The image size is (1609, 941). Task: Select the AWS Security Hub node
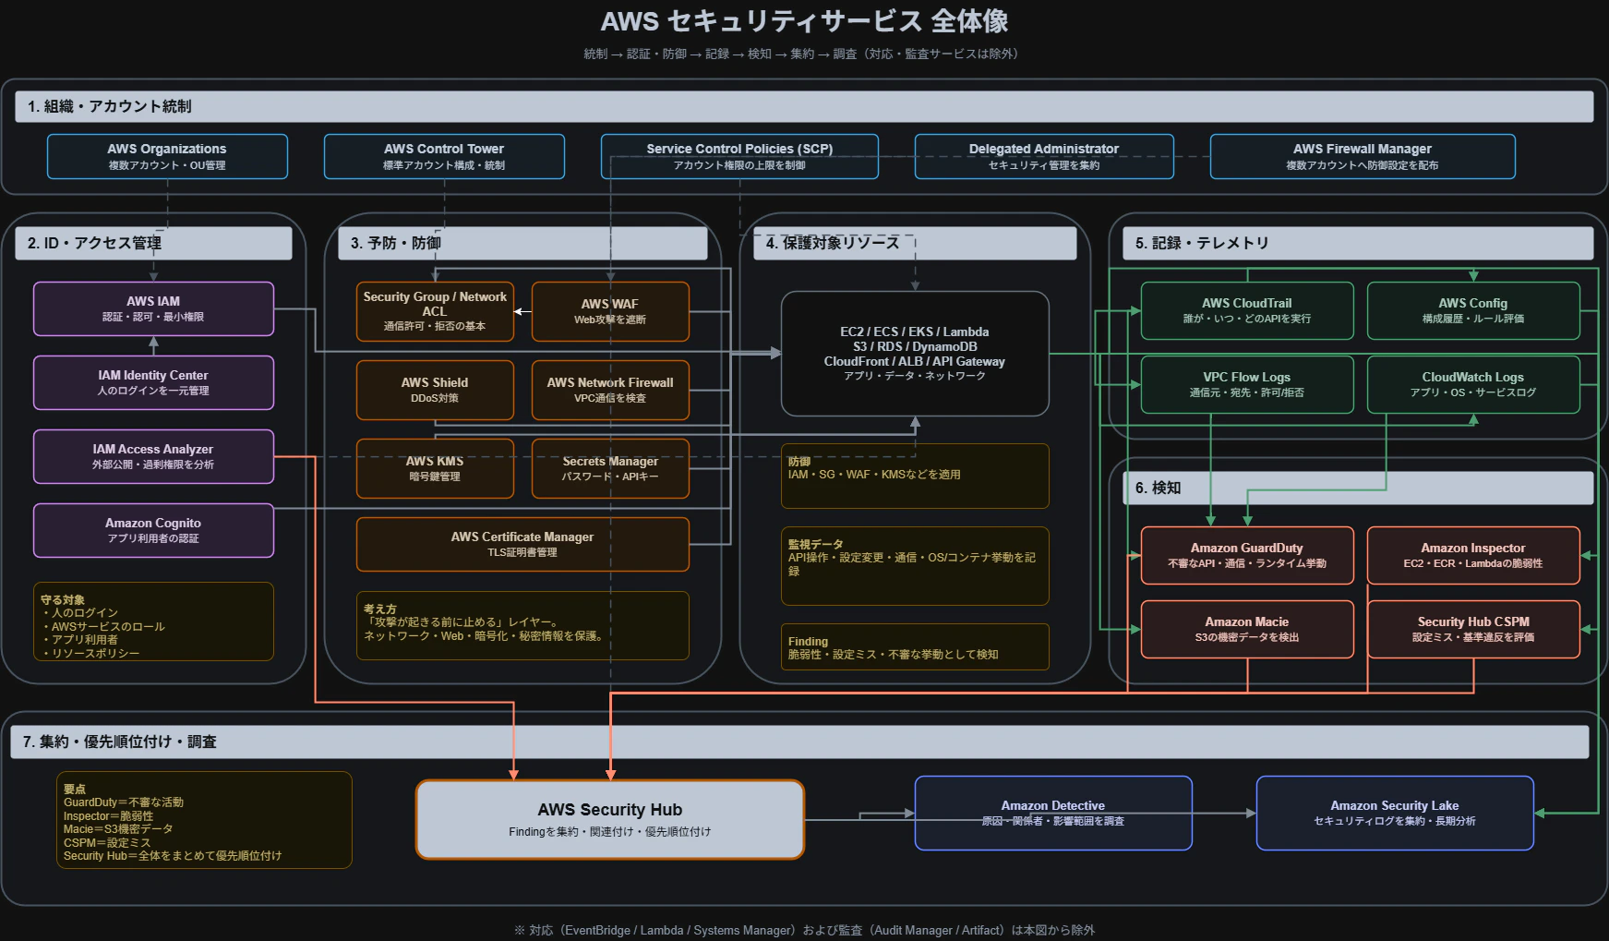610,819
